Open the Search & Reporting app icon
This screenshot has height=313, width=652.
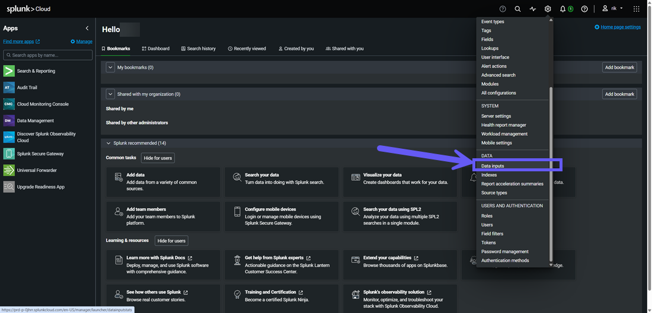9,71
